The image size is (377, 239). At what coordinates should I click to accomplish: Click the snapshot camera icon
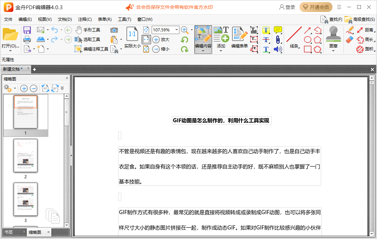click(x=115, y=30)
